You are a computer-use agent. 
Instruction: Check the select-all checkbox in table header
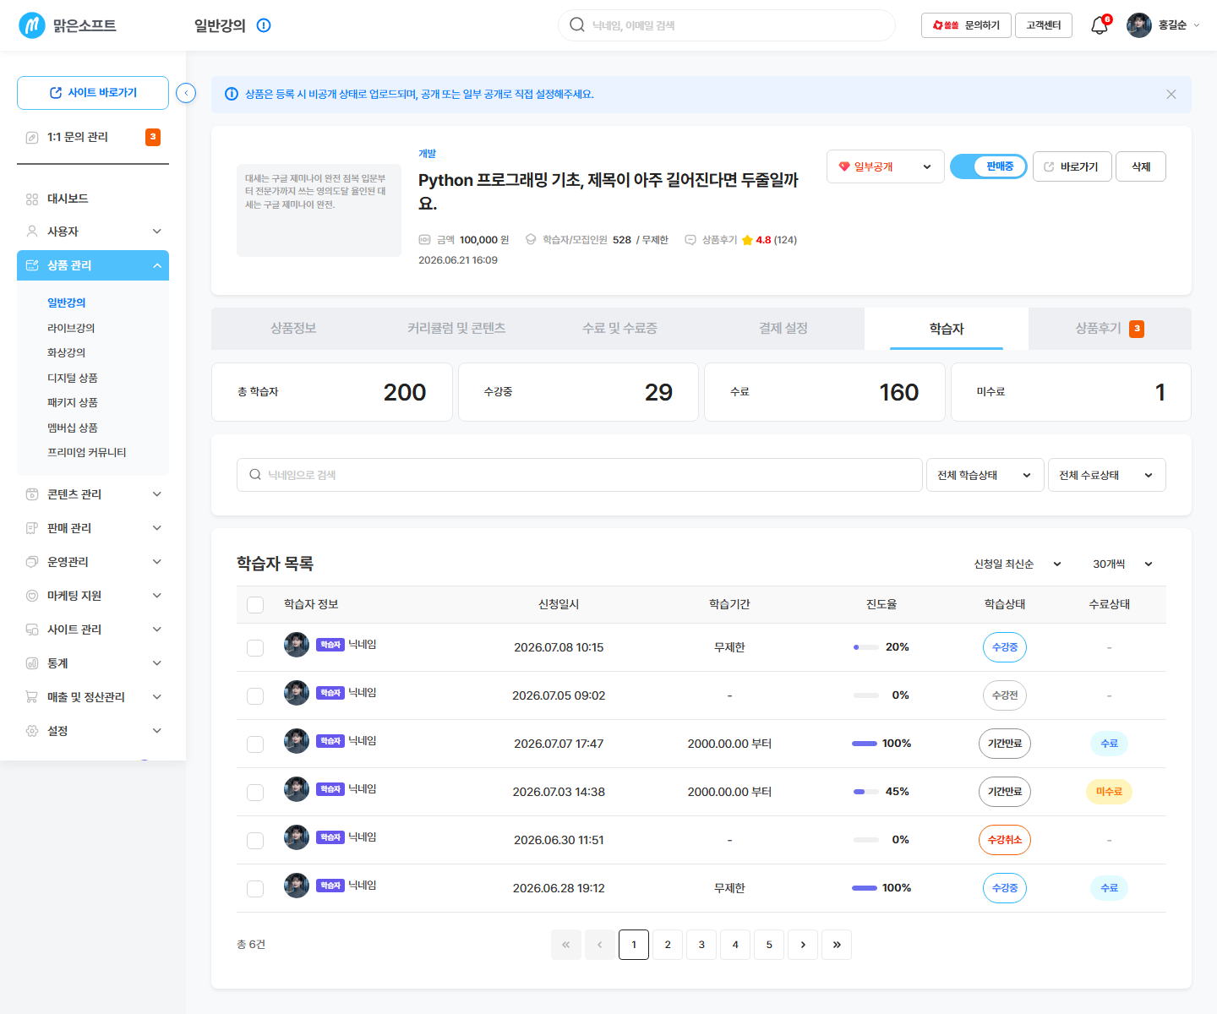point(255,604)
